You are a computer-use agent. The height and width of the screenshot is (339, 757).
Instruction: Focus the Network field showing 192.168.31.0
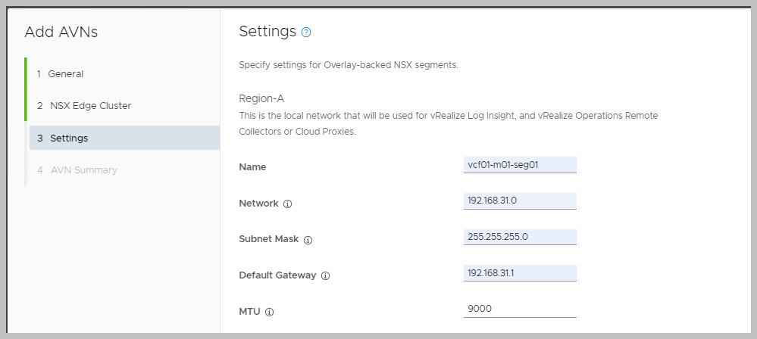coord(520,201)
